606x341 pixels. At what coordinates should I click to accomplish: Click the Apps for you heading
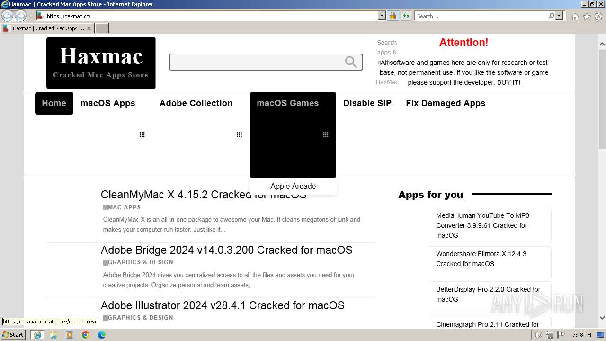click(x=430, y=195)
